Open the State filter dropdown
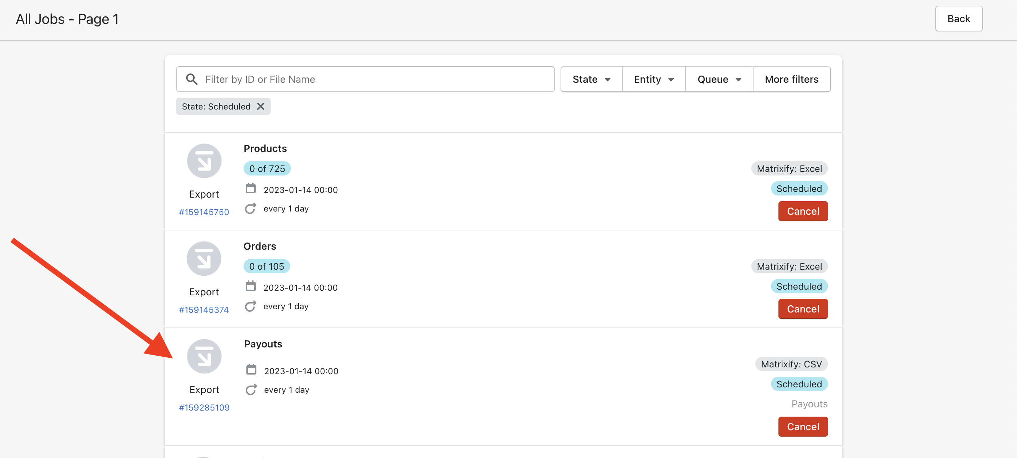 591,79
